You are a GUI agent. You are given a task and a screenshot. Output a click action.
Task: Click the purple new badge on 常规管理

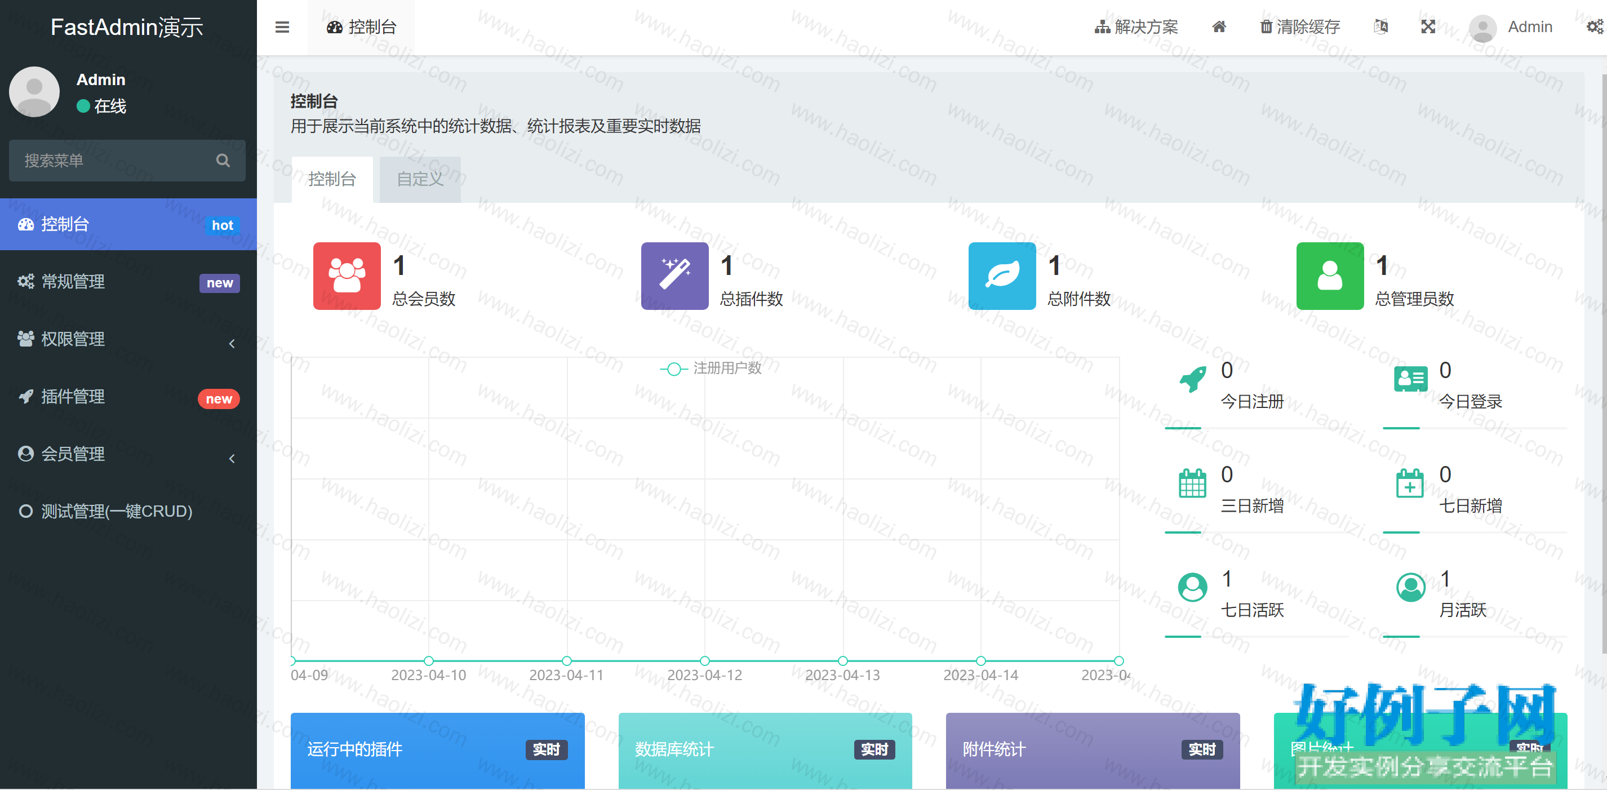coord(220,283)
